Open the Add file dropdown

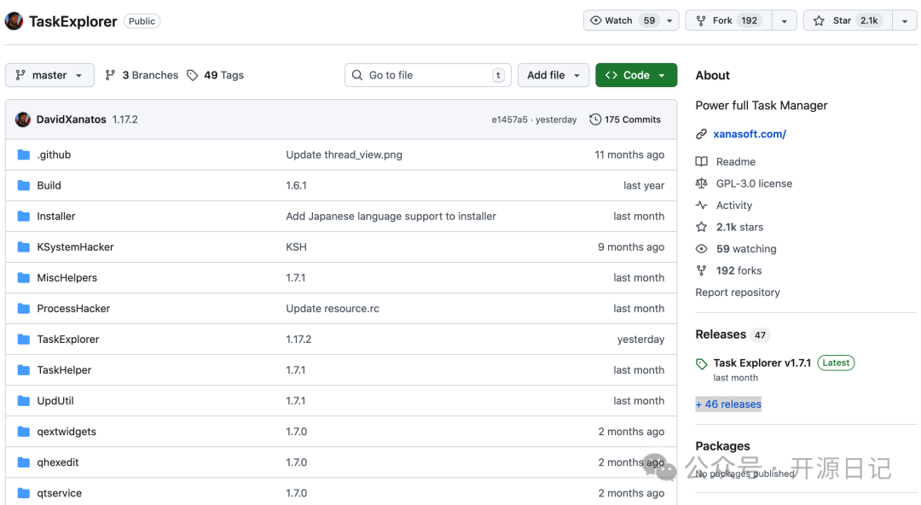pyautogui.click(x=553, y=75)
